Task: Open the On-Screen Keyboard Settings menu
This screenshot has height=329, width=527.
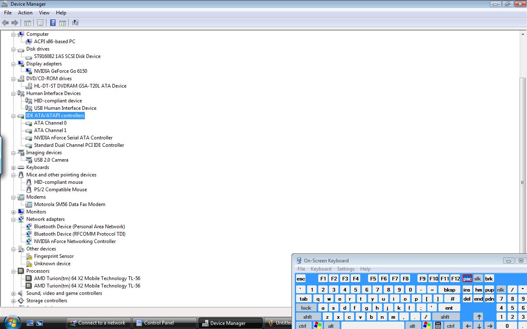Action: click(346, 269)
